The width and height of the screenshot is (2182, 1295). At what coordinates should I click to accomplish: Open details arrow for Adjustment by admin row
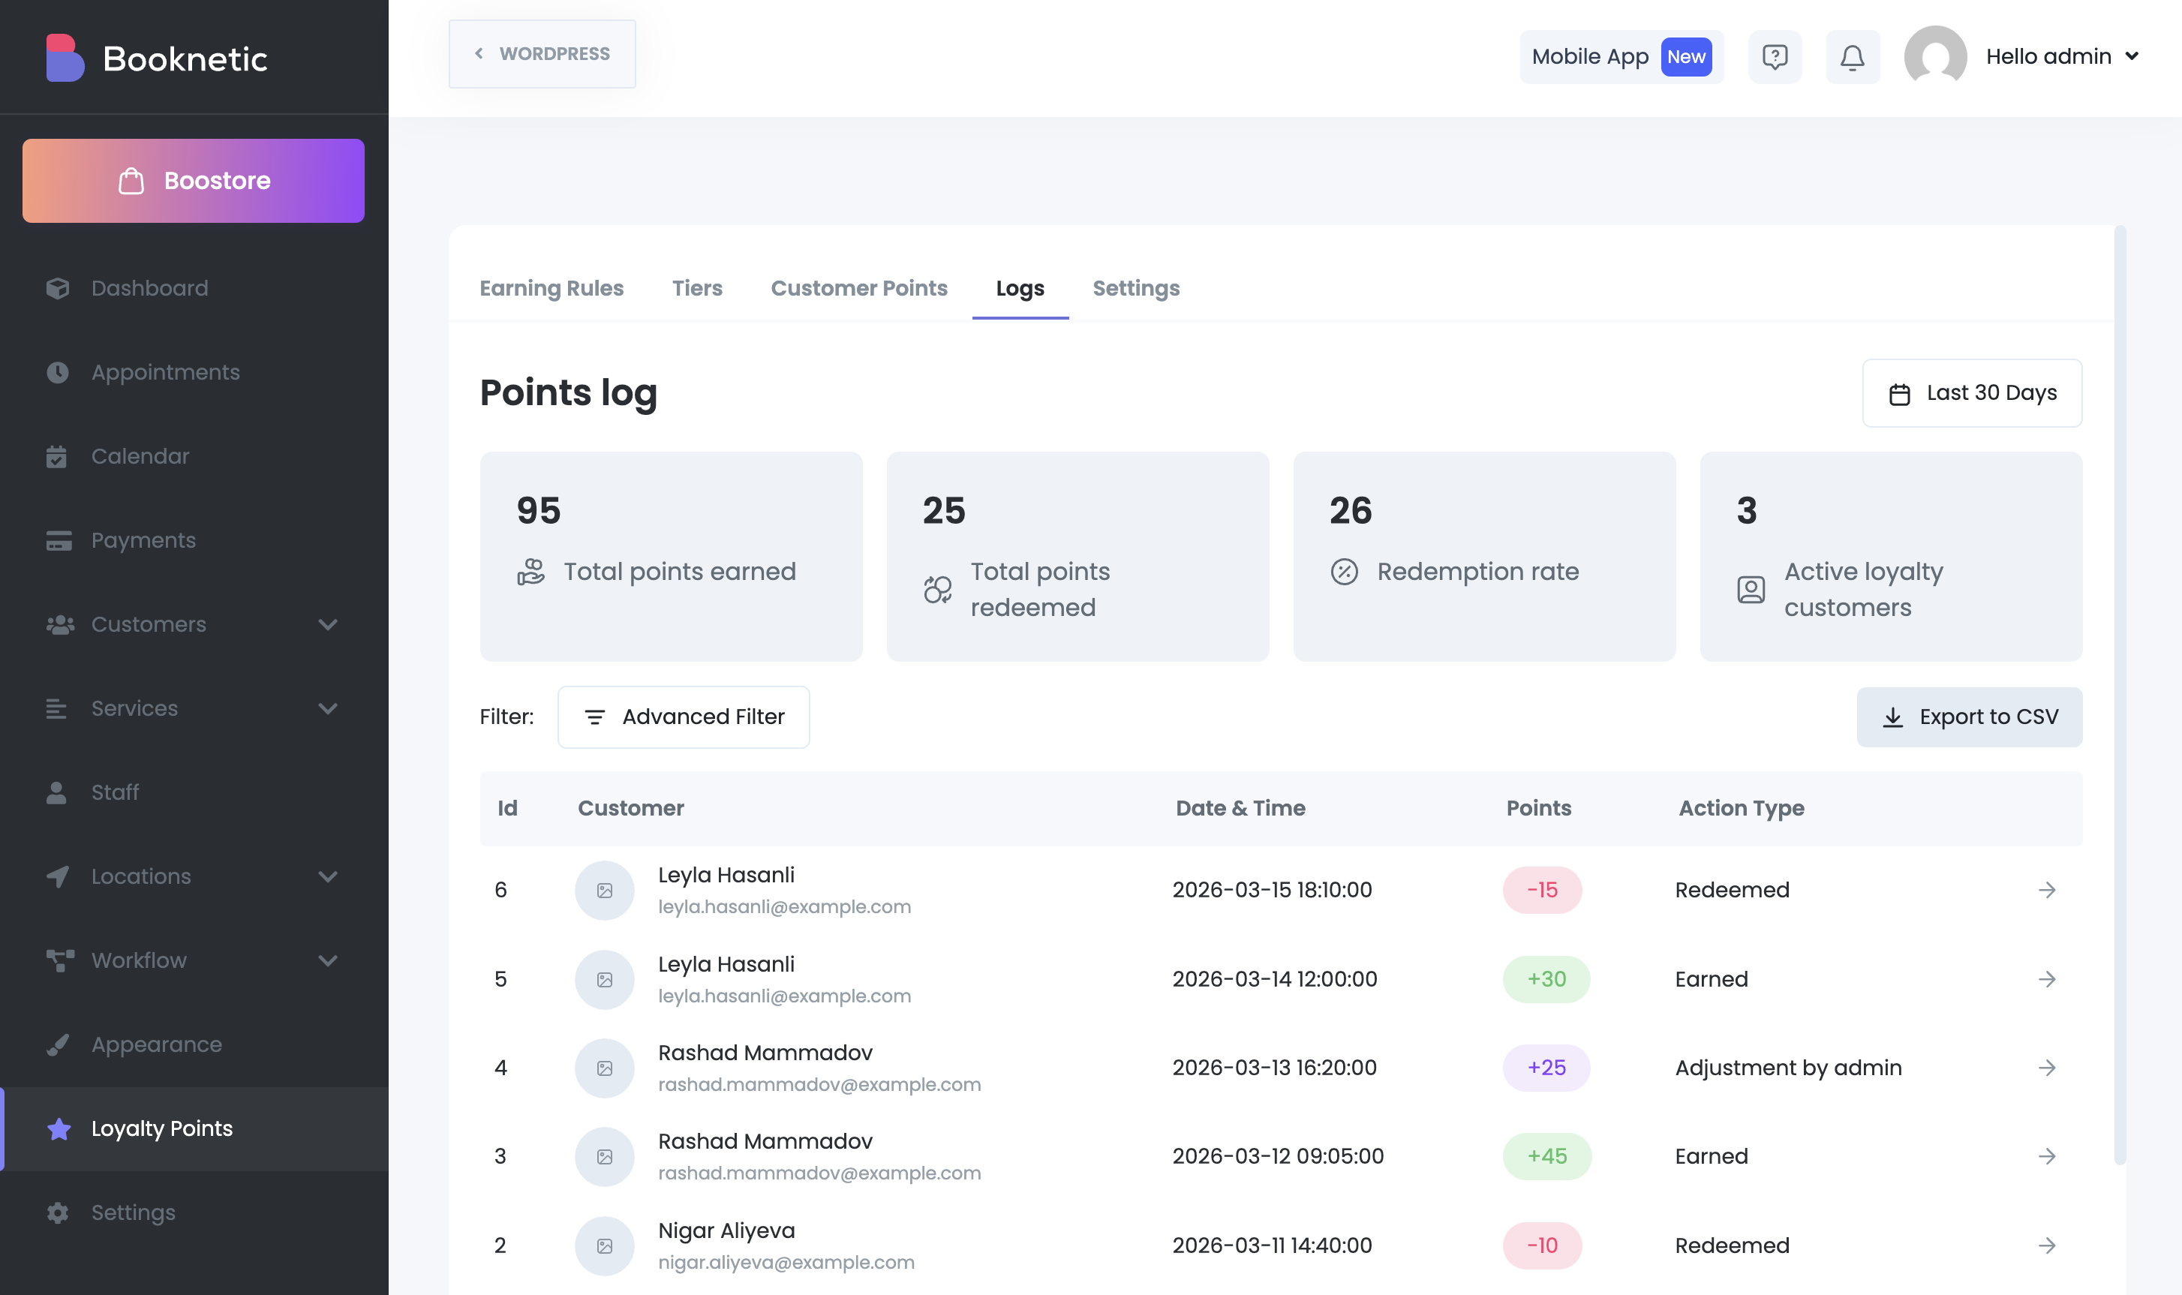(x=2047, y=1068)
